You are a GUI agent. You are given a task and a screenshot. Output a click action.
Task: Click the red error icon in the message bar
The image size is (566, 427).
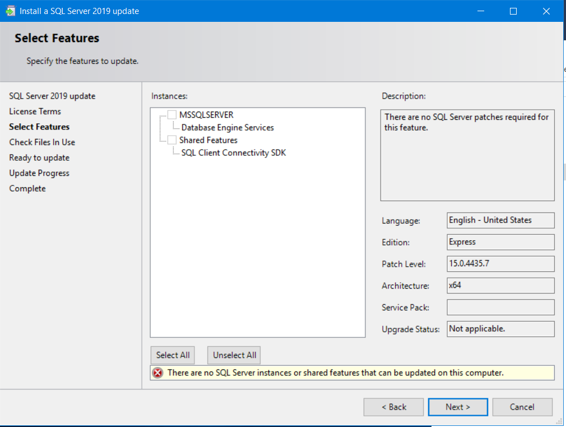tap(157, 373)
